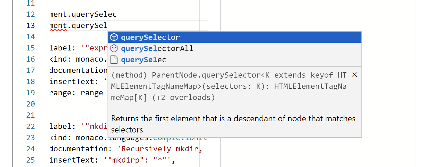Click the insertText mkdirp code on line 25
Image resolution: width=428 pixels, height=167 pixels.
113,160
